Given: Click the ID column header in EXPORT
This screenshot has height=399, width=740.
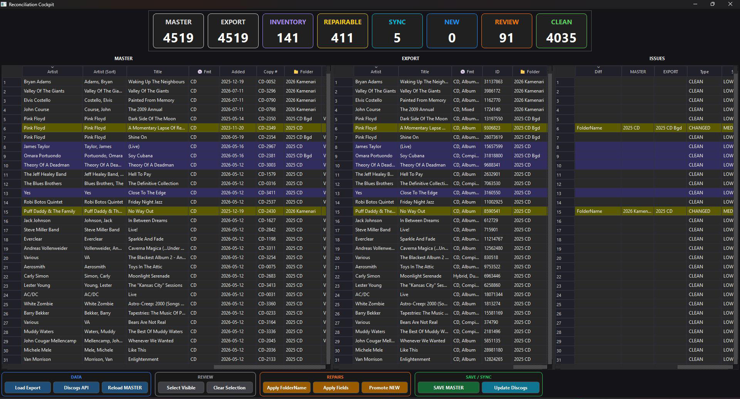Looking at the screenshot, I should point(497,72).
